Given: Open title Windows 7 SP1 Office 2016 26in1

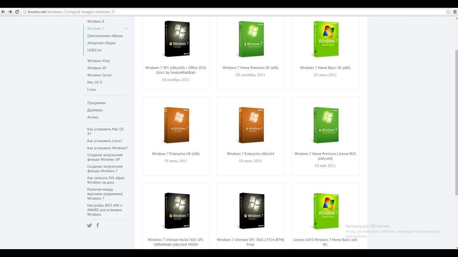Looking at the screenshot, I should coord(176,70).
